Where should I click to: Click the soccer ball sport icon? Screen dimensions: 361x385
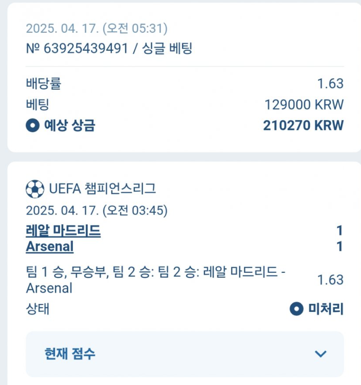(35, 189)
